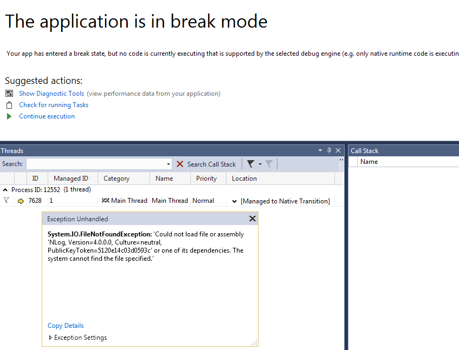Open Show Diagnostic Tools link

click(x=51, y=94)
